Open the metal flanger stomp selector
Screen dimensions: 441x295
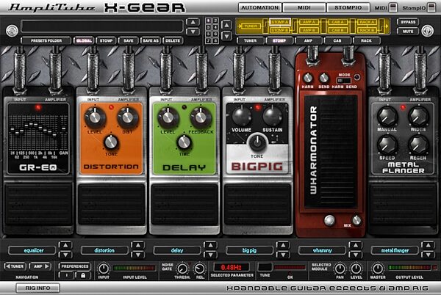click(x=395, y=250)
